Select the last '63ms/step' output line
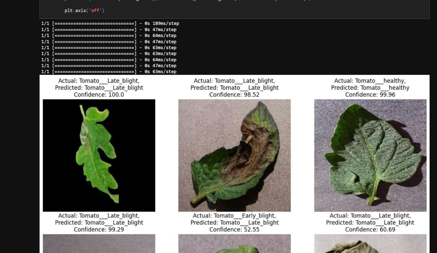Image resolution: width=437 pixels, height=253 pixels. coord(109,72)
